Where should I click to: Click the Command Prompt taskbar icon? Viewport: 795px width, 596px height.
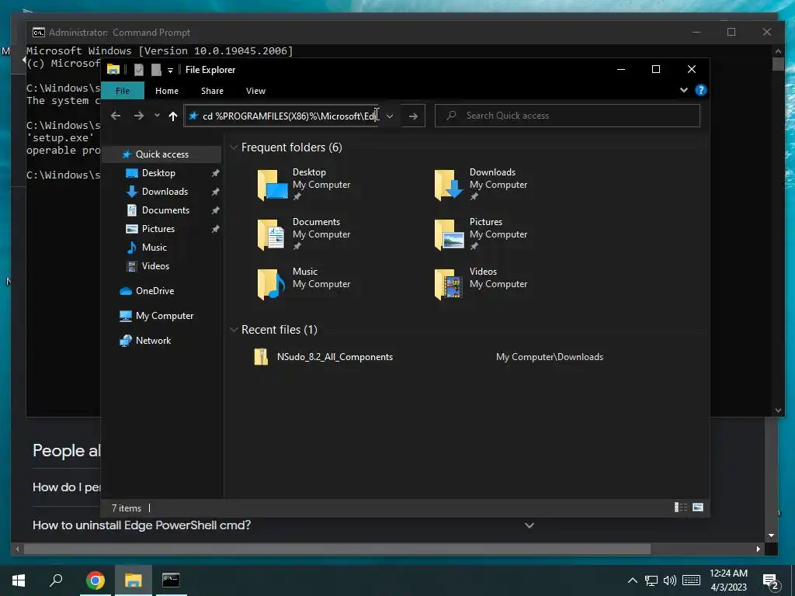pyautogui.click(x=171, y=580)
